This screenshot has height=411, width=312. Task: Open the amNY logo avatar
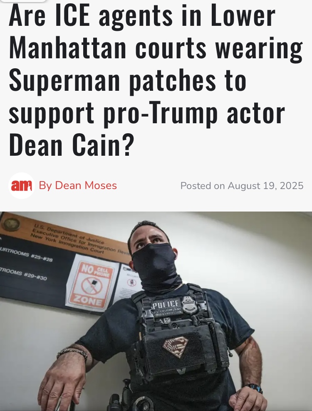point(22,186)
